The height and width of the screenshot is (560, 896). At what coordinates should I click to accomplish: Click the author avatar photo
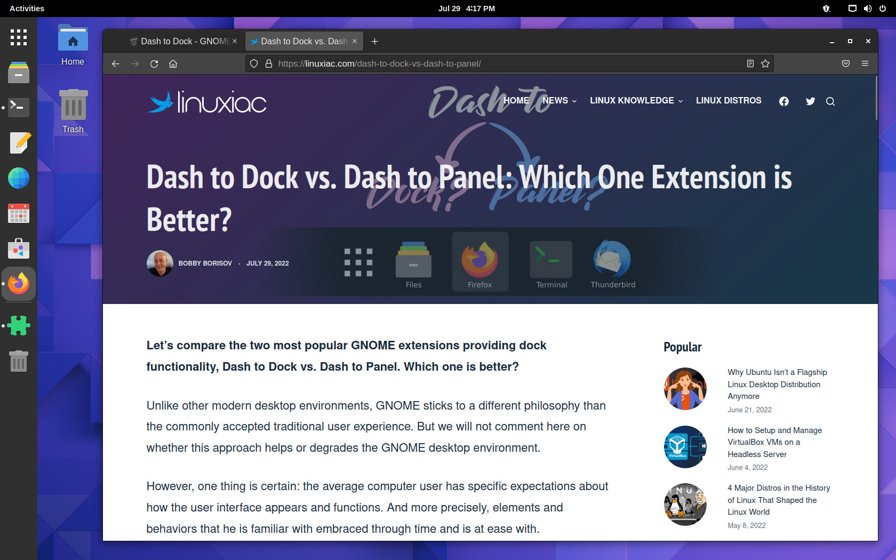pyautogui.click(x=160, y=263)
